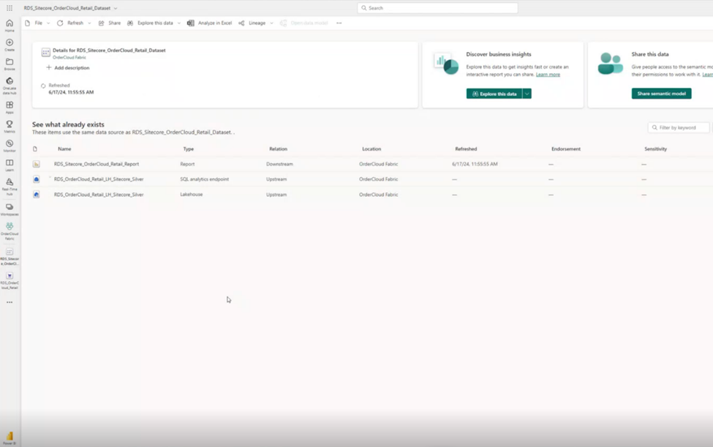Click the Share toolbar button
The height and width of the screenshot is (447, 713).
[110, 23]
